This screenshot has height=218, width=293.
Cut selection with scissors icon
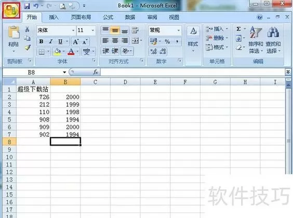tap(28, 29)
